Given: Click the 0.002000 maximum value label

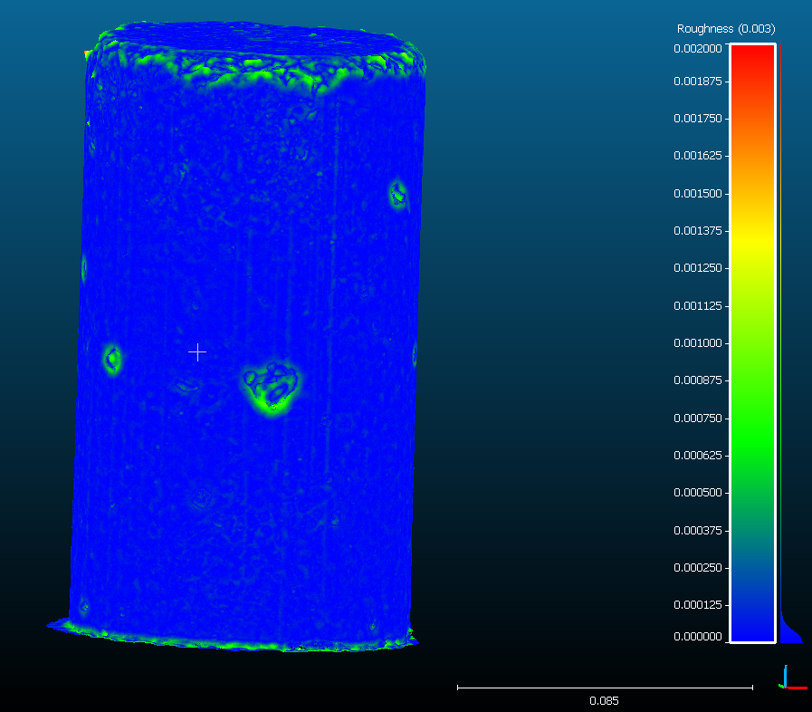Looking at the screenshot, I should [696, 49].
